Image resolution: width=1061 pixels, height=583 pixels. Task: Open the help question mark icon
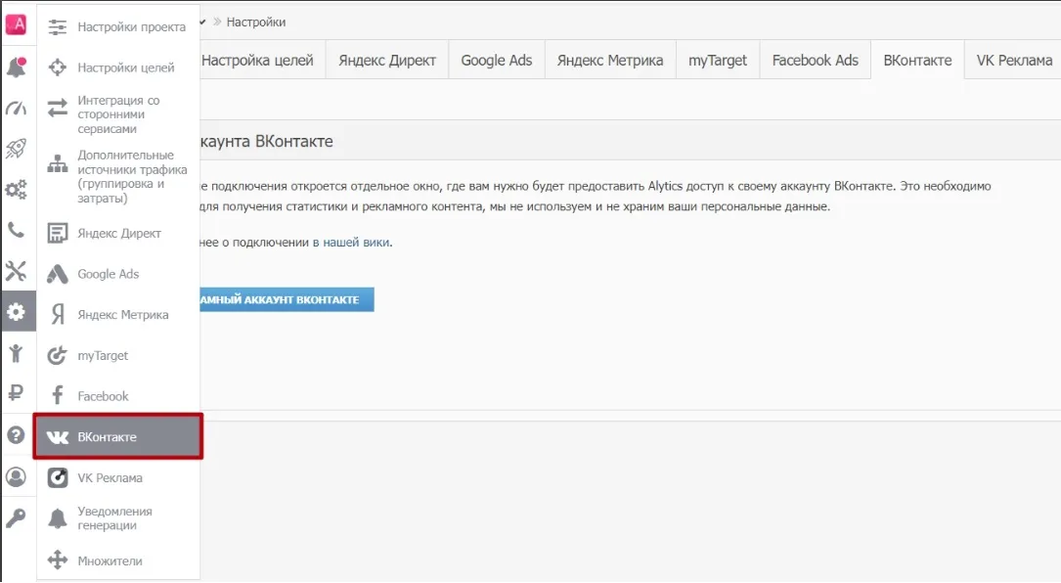(x=17, y=434)
